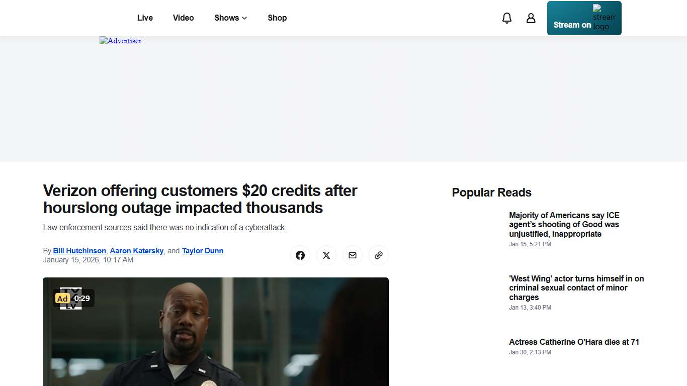
Task: Share the article via email
Action: (x=352, y=255)
